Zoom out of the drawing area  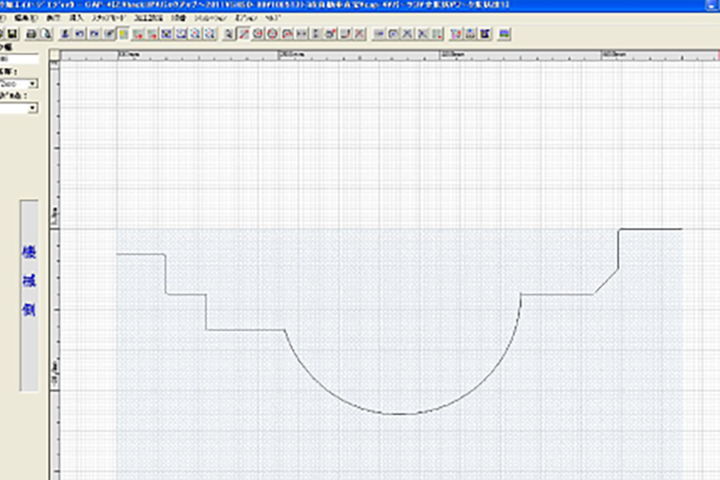(179, 33)
